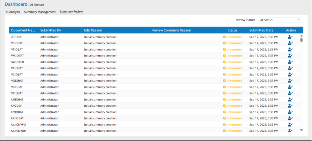Open review action for UL4CNVPO document
Viewport: 312px width, 141px height.
pyautogui.click(x=290, y=124)
